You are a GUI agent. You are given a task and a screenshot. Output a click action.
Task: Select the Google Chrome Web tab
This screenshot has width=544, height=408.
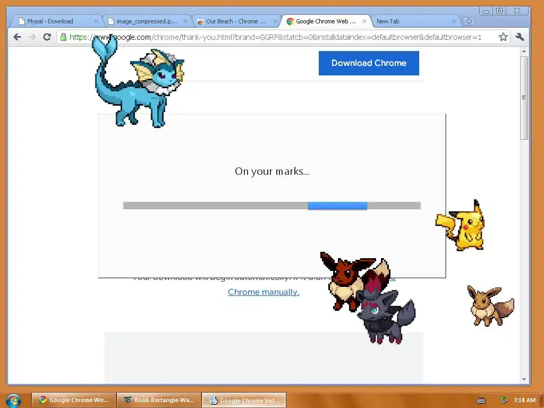click(325, 21)
